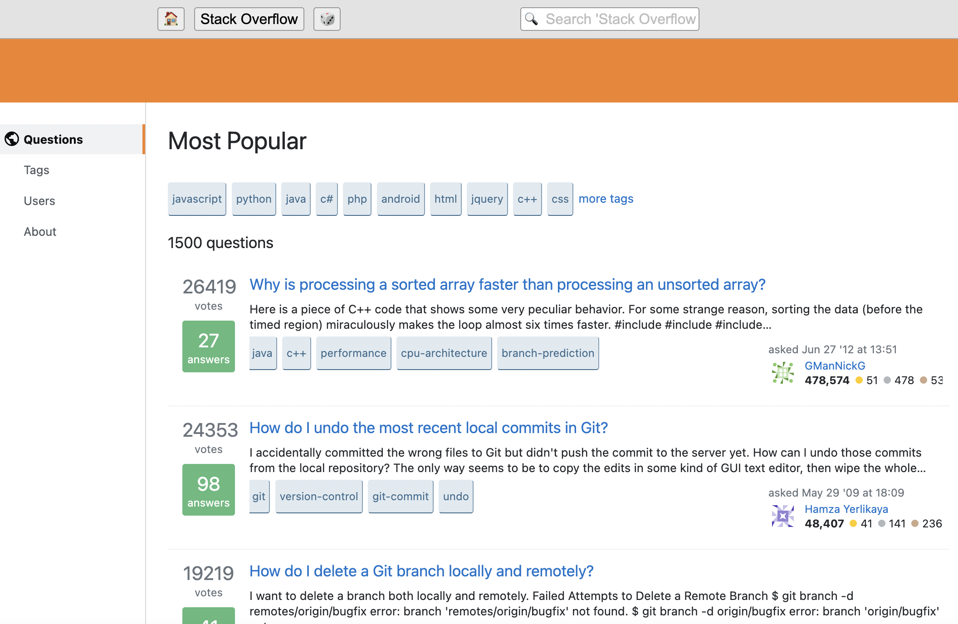Select the Most Popular heading
The image size is (958, 624).
(x=237, y=141)
